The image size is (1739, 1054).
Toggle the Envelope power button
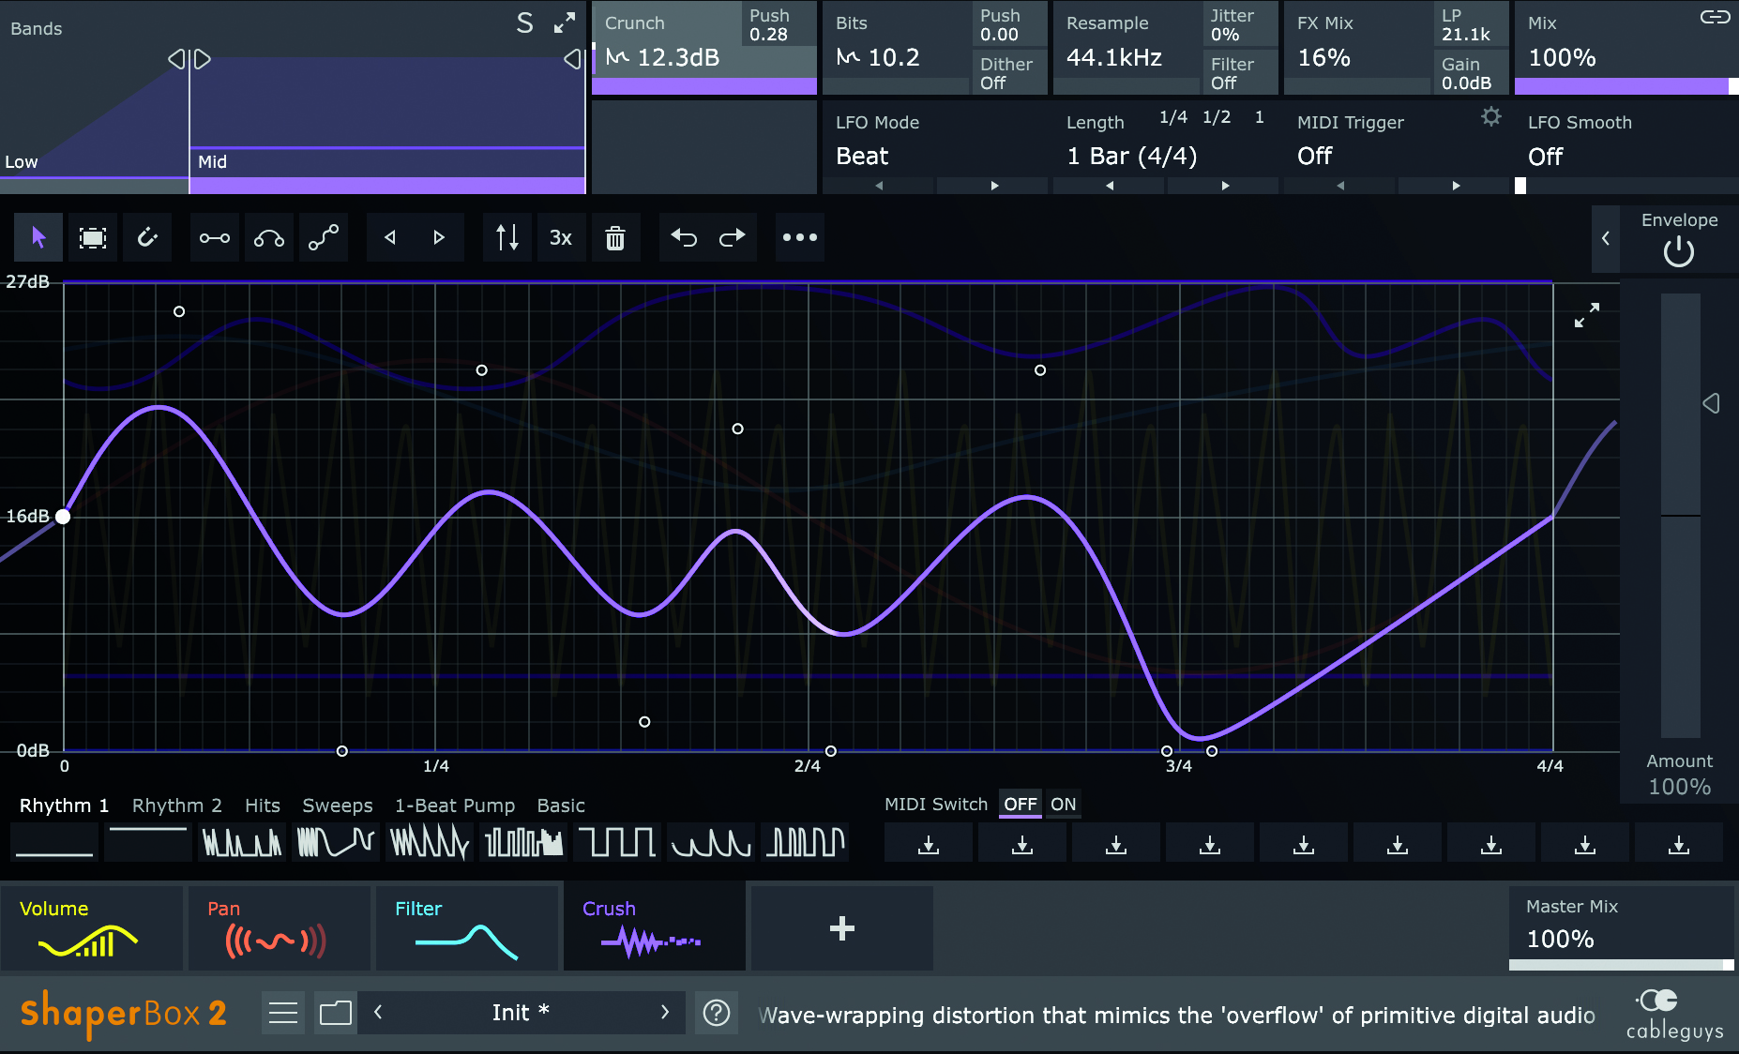pyautogui.click(x=1679, y=251)
